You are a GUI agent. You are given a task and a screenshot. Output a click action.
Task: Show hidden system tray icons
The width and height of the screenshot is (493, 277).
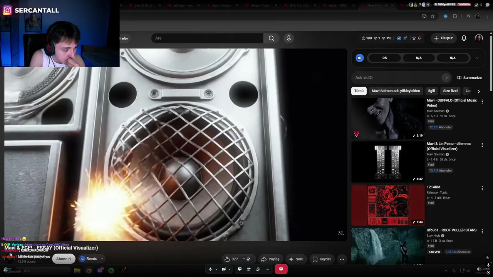pyautogui.click(x=446, y=271)
